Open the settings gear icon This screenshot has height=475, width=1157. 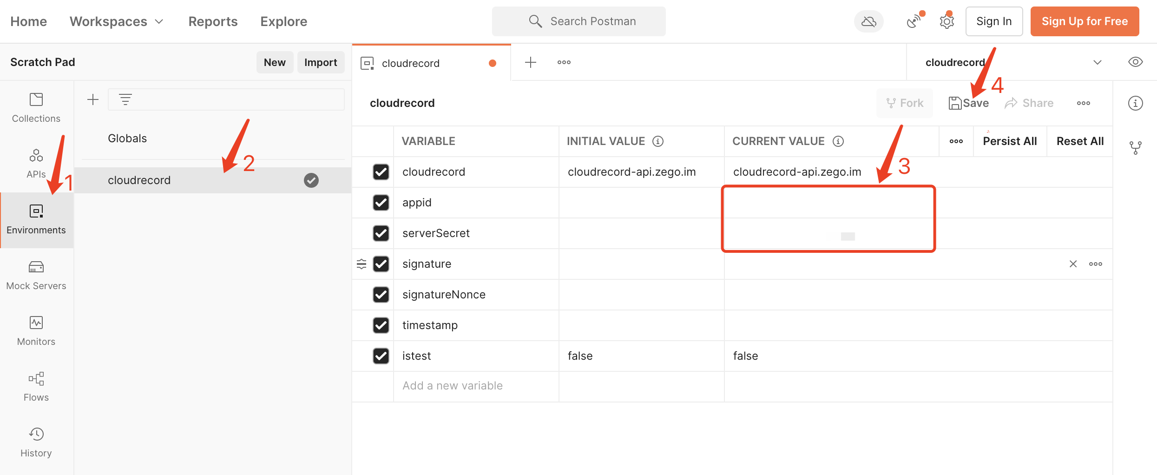coord(947,21)
